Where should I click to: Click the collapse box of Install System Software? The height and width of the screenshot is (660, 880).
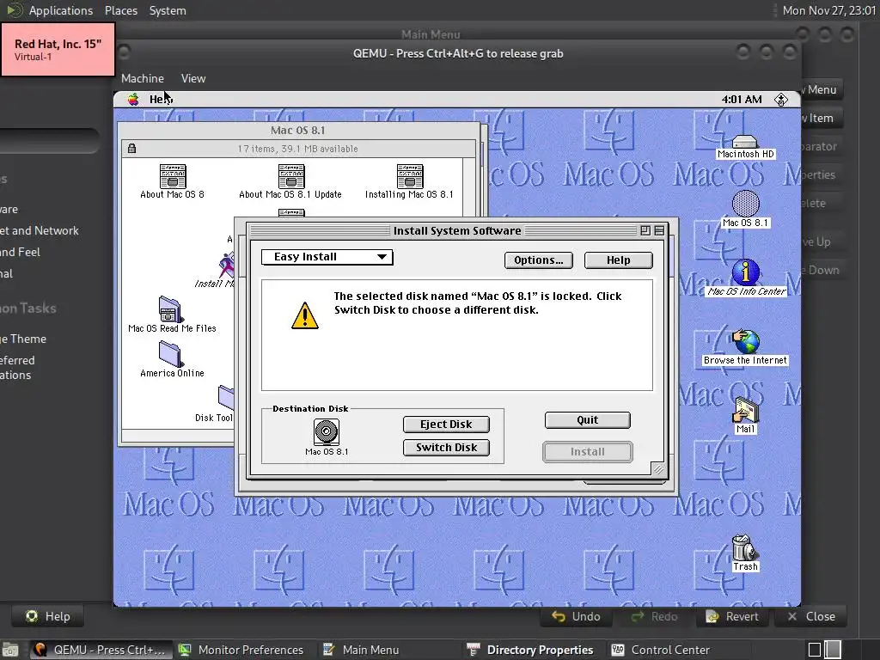tap(659, 230)
